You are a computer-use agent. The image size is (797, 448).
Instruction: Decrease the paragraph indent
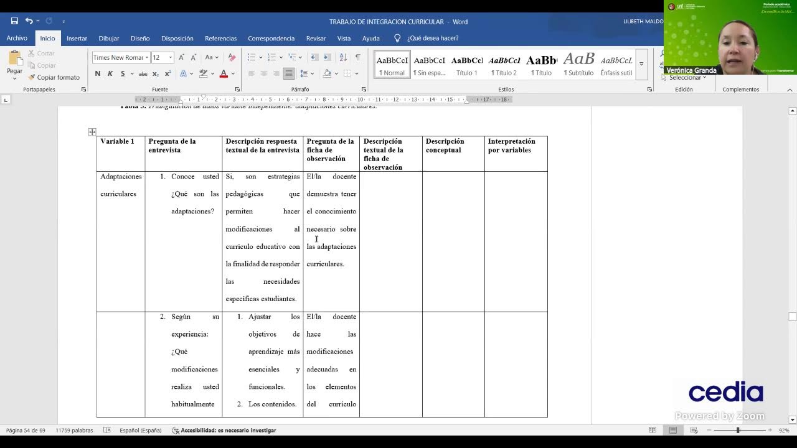point(314,57)
